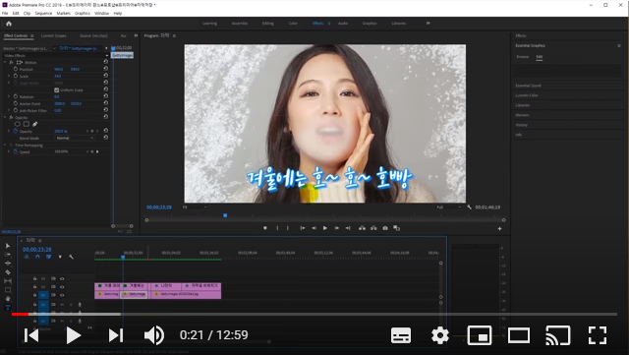Select the Type tool
The width and height of the screenshot is (629, 355).
click(x=8, y=307)
